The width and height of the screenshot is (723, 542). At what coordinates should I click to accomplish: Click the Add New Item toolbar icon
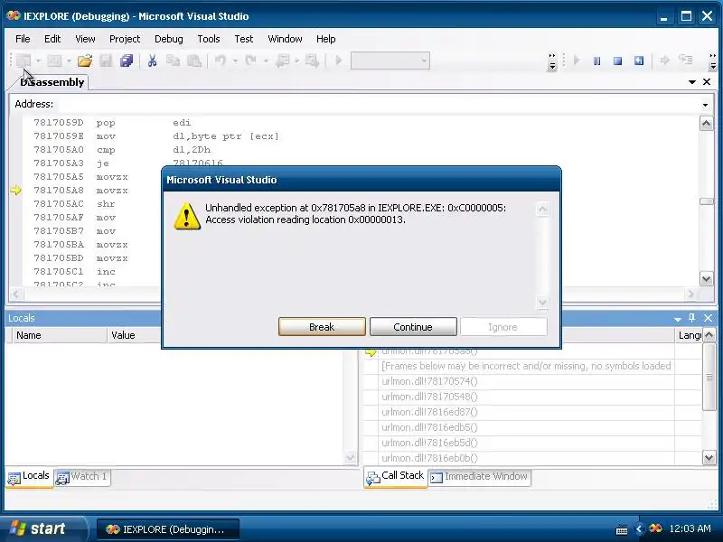[x=54, y=61]
